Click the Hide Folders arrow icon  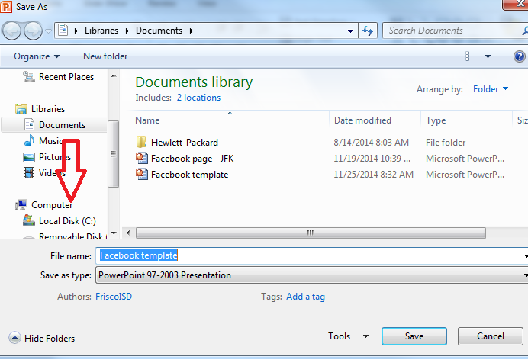tap(14, 337)
